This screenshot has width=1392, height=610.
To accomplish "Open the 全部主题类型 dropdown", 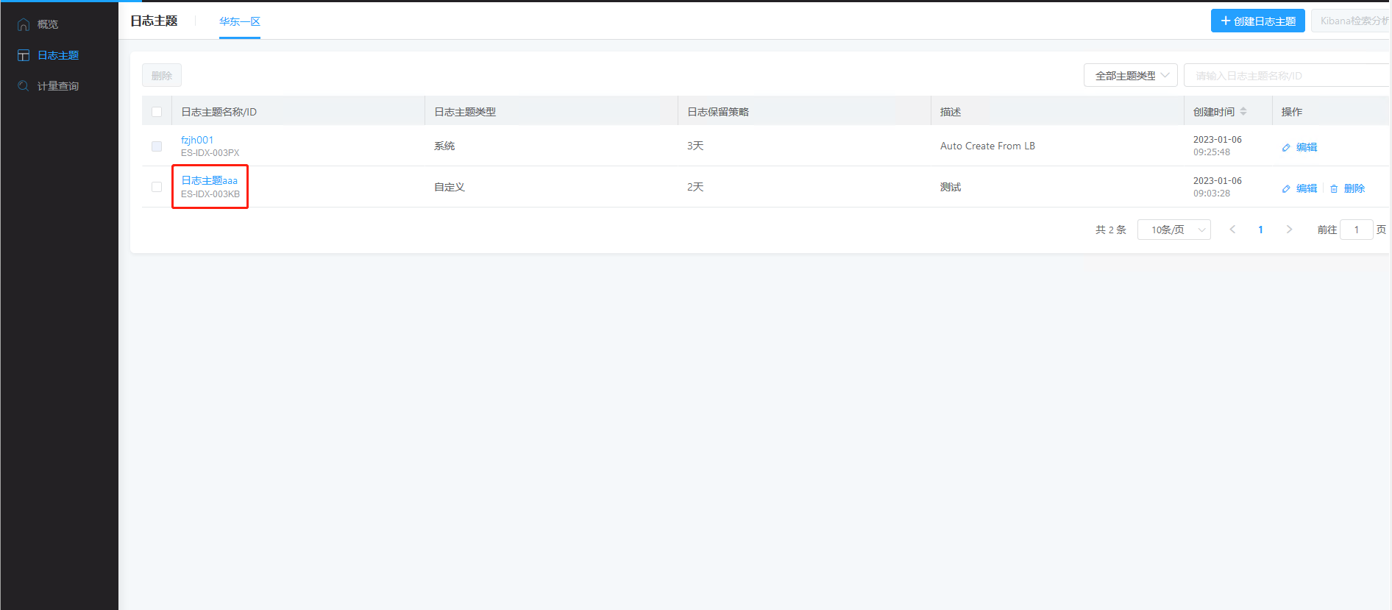I will pos(1131,75).
